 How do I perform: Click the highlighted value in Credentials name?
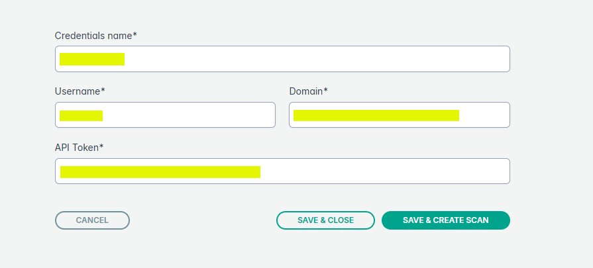[x=92, y=59]
